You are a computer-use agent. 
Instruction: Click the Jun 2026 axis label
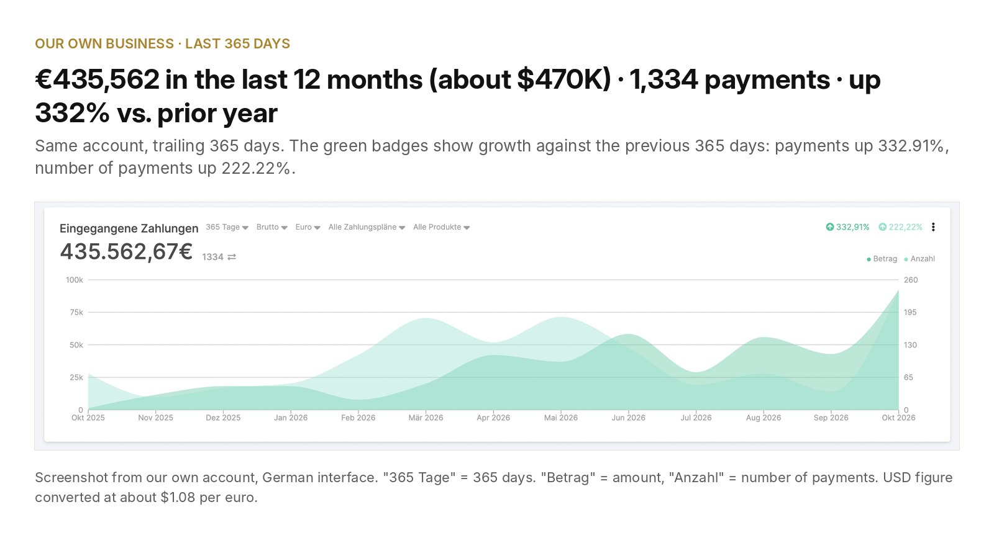click(x=628, y=418)
